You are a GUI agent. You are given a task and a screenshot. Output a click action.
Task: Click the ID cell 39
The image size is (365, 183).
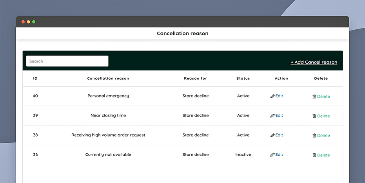coord(35,115)
